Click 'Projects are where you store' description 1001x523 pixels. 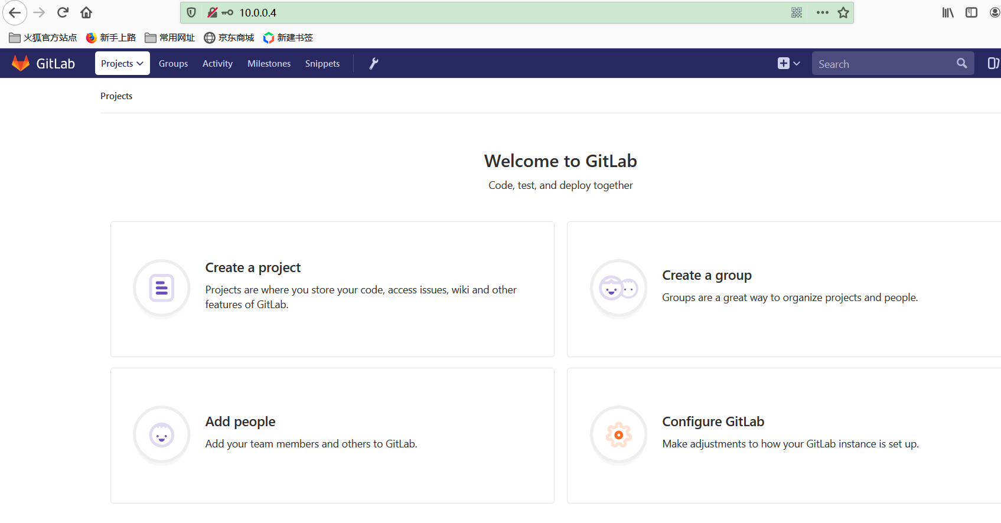click(x=361, y=297)
